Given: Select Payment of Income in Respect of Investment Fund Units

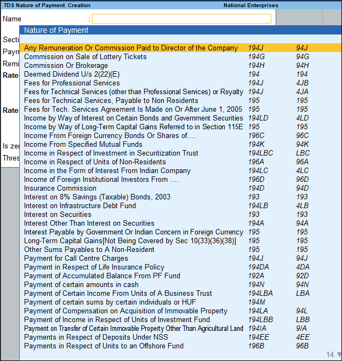Looking at the screenshot, I should (180, 319).
